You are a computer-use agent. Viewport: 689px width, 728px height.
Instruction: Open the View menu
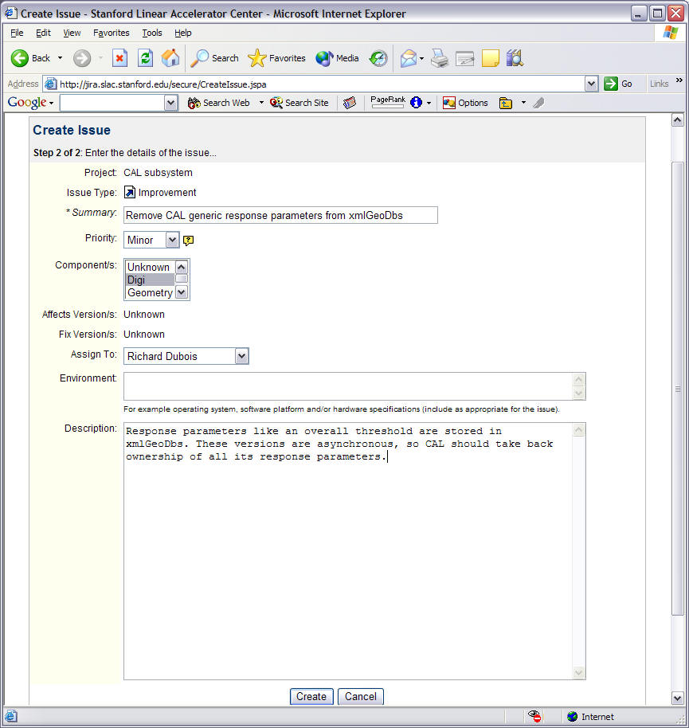pos(72,33)
